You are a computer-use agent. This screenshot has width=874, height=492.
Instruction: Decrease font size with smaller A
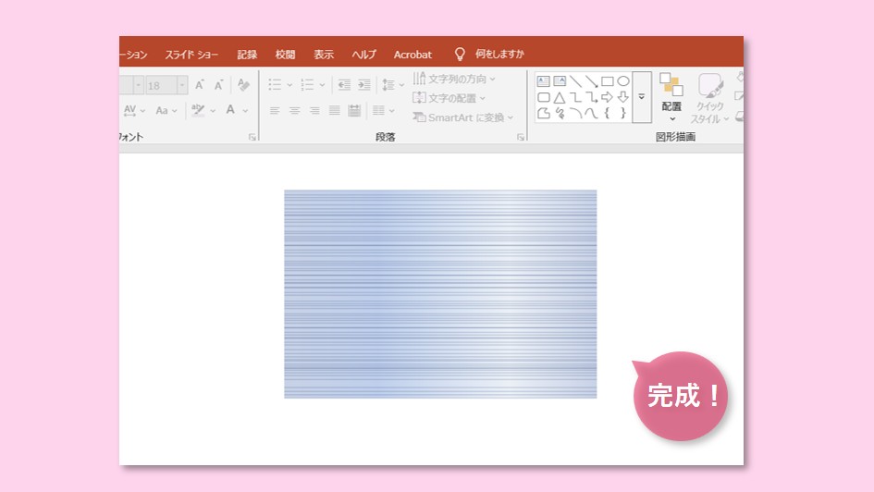click(218, 85)
